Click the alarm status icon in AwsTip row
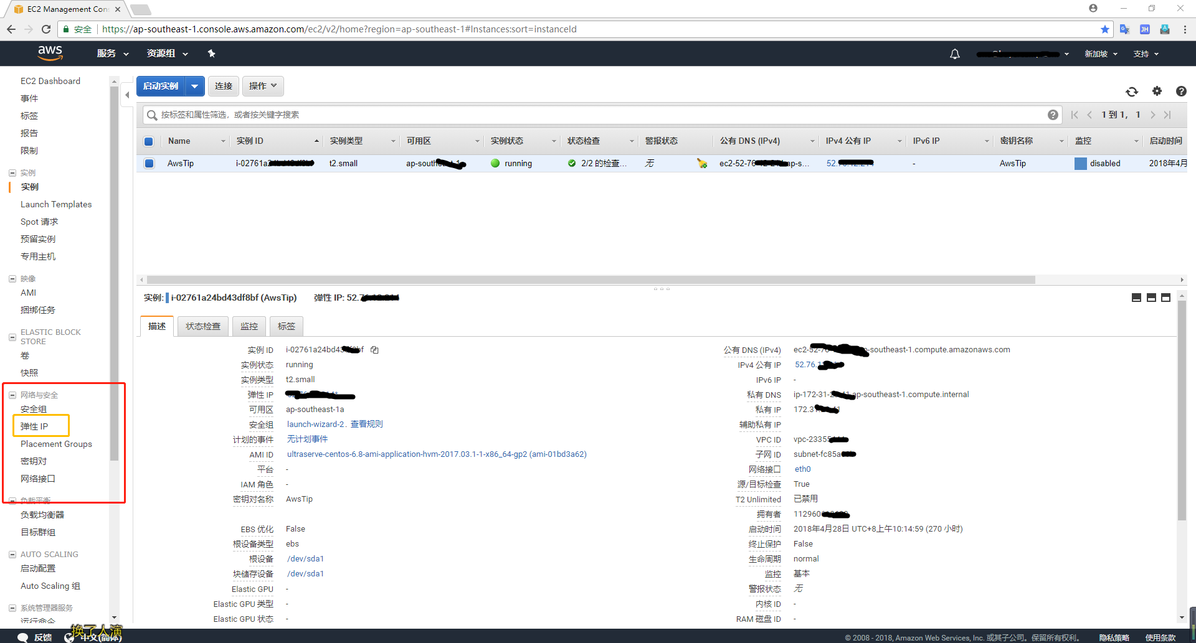Viewport: 1196px width, 643px height. 702,163
